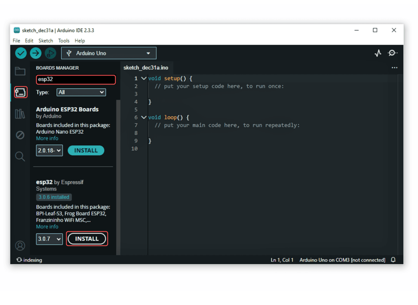Screen dimensions: 418x305
Task: Click the Verify sketch checkmark icon
Action: click(x=21, y=53)
